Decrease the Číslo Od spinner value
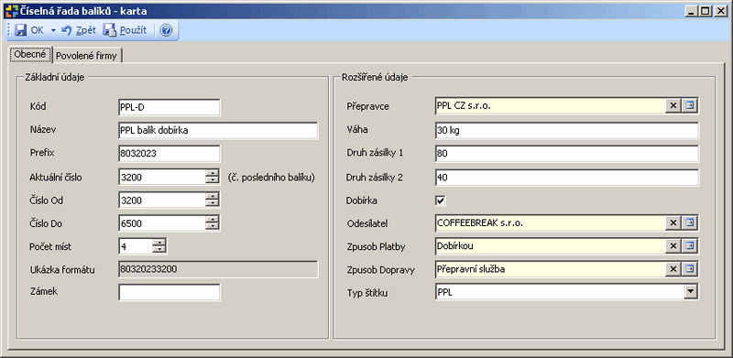 pyautogui.click(x=213, y=204)
